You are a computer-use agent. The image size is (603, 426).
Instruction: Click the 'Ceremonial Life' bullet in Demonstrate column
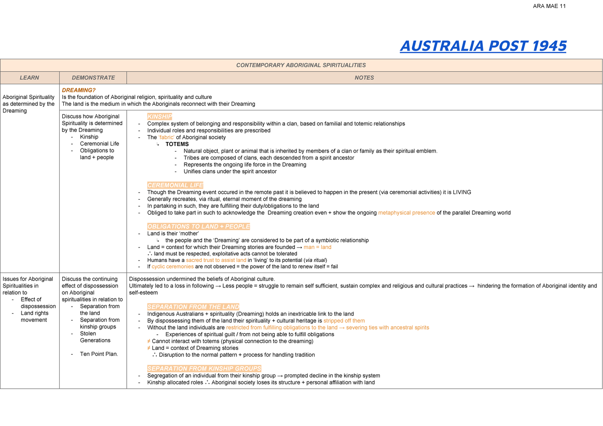coord(99,144)
